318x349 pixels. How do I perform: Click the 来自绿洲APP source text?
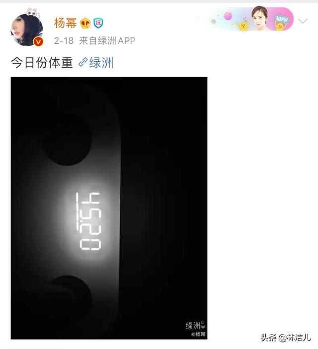[x=107, y=41]
